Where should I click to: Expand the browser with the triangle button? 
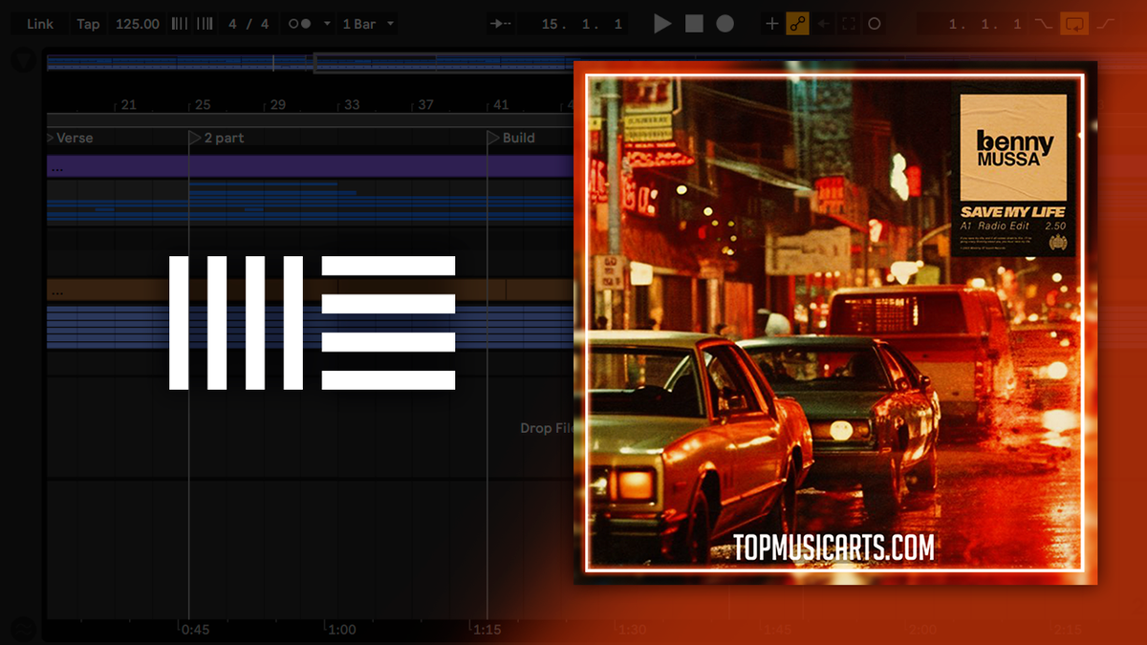[22, 61]
